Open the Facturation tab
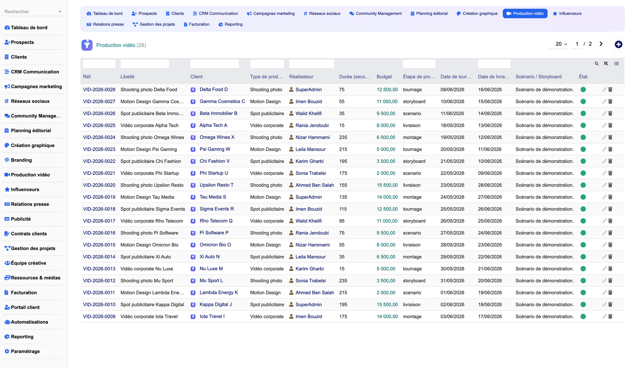Viewport: 636px width, 368px height. tap(196, 24)
